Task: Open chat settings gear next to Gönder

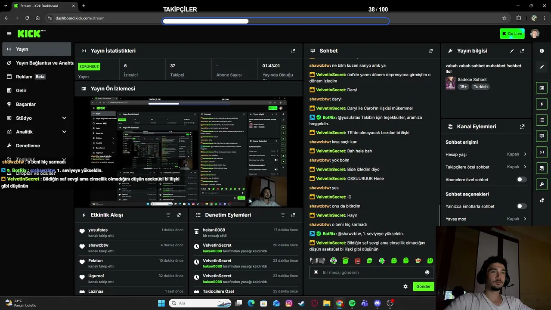Action: (x=406, y=286)
